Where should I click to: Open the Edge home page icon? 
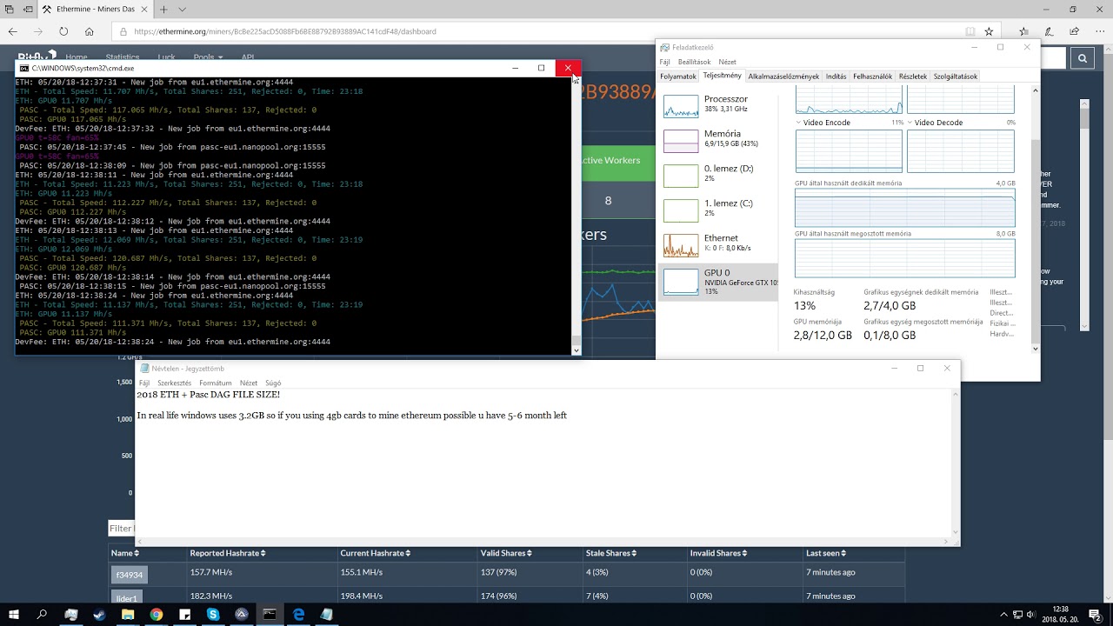click(x=89, y=31)
